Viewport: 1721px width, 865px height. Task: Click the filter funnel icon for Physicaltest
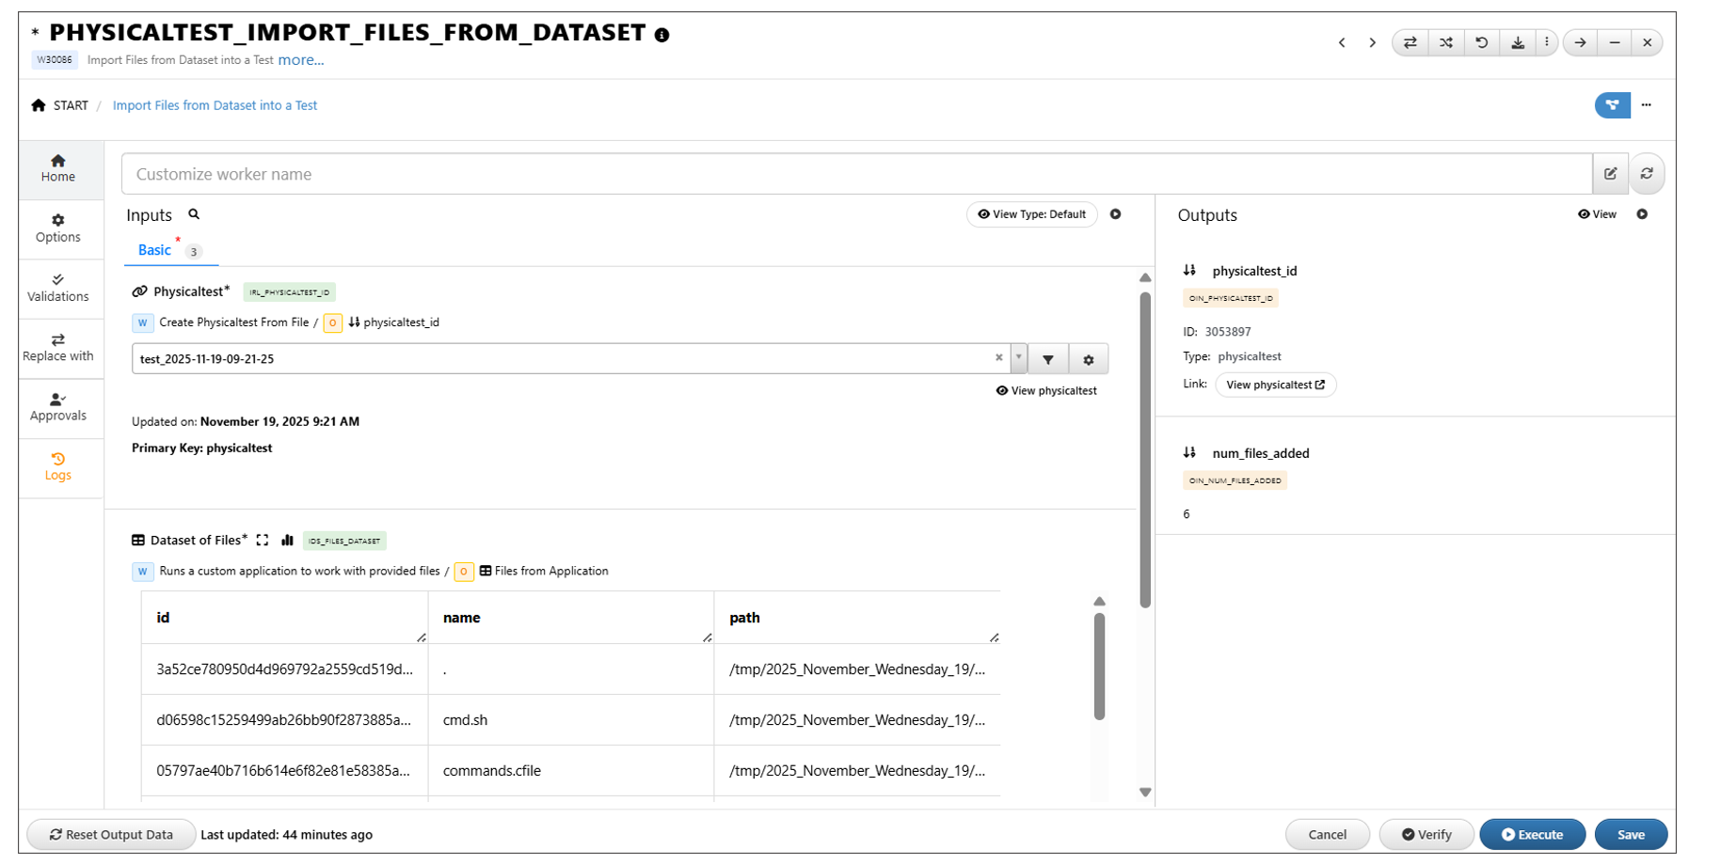1047,359
